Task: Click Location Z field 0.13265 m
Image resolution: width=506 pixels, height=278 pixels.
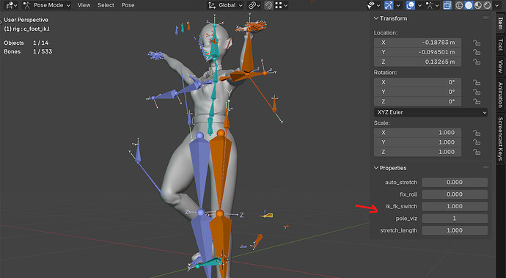Action: (x=417, y=62)
